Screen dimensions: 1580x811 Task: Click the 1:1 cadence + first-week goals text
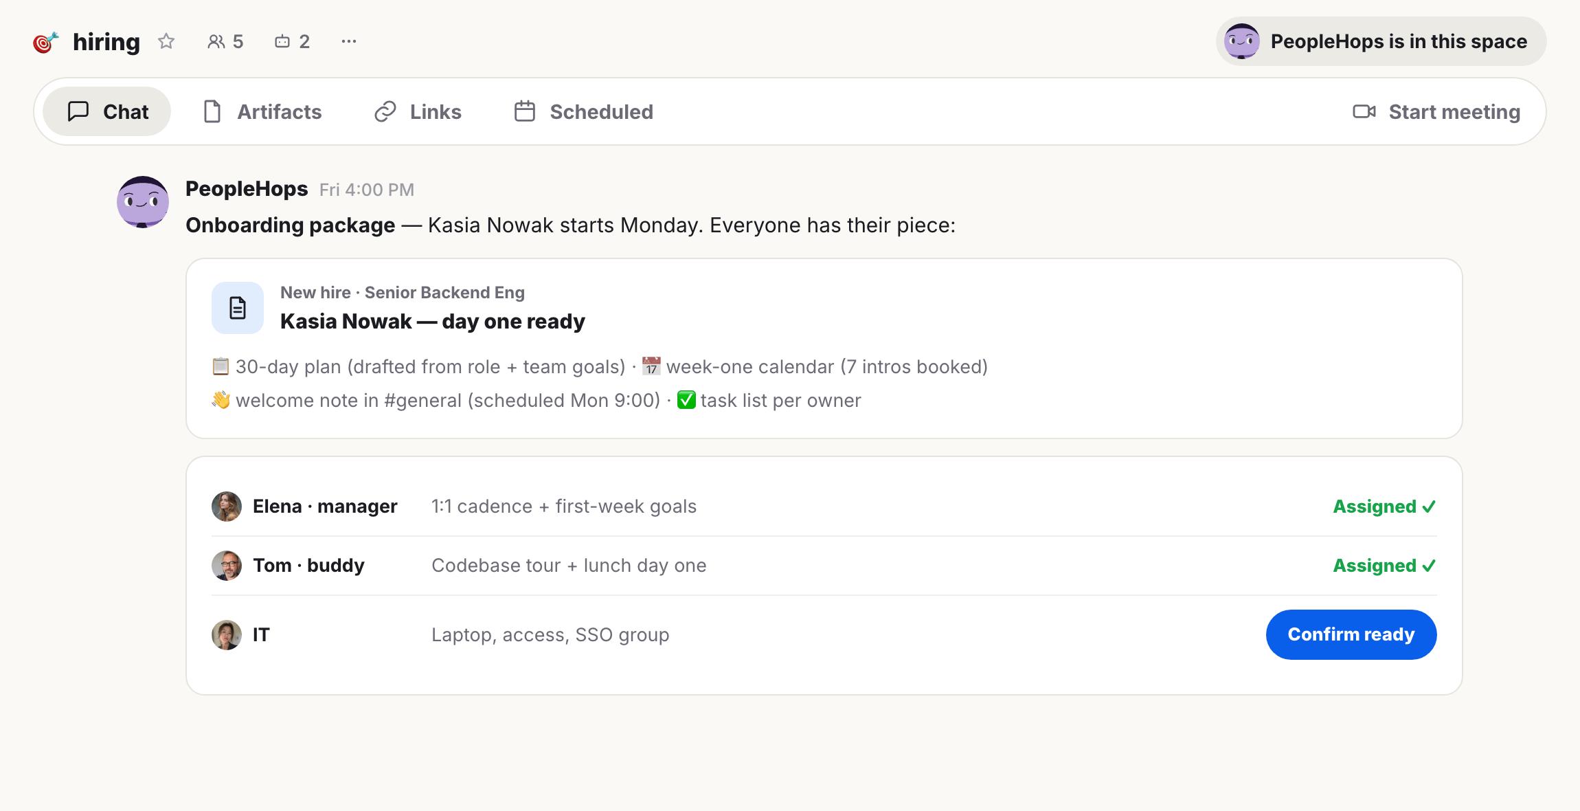564,507
